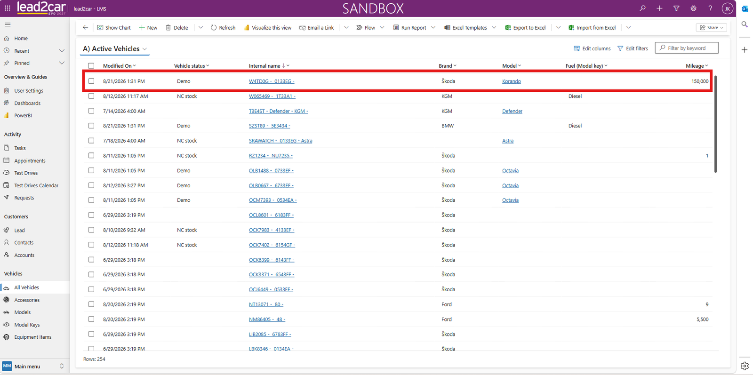Check the row for W4TD0G - 0133EG
Viewport: 753px width, 375px height.
91,81
